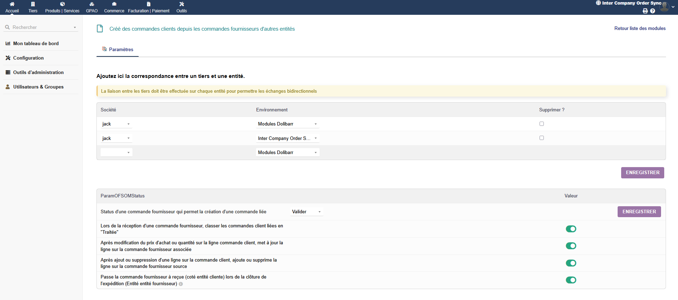The width and height of the screenshot is (678, 300).
Task: Click the GPAO menu icon
Action: coord(92,4)
